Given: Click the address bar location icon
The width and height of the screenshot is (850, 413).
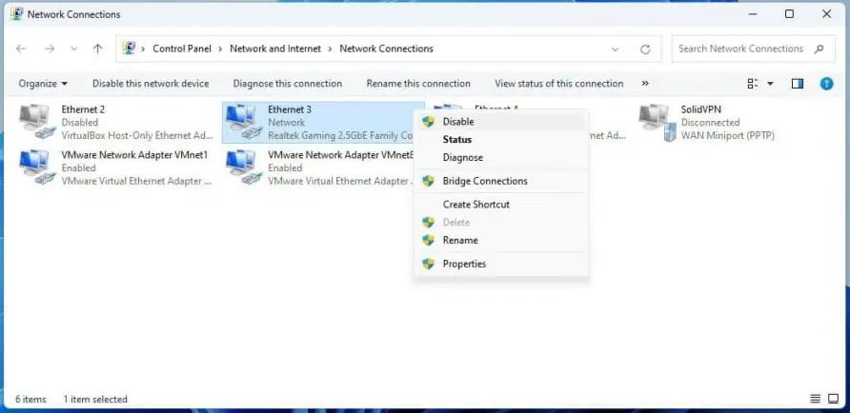Looking at the screenshot, I should point(129,49).
